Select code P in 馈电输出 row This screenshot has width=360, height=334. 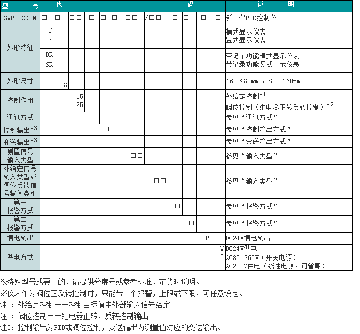[207, 238]
